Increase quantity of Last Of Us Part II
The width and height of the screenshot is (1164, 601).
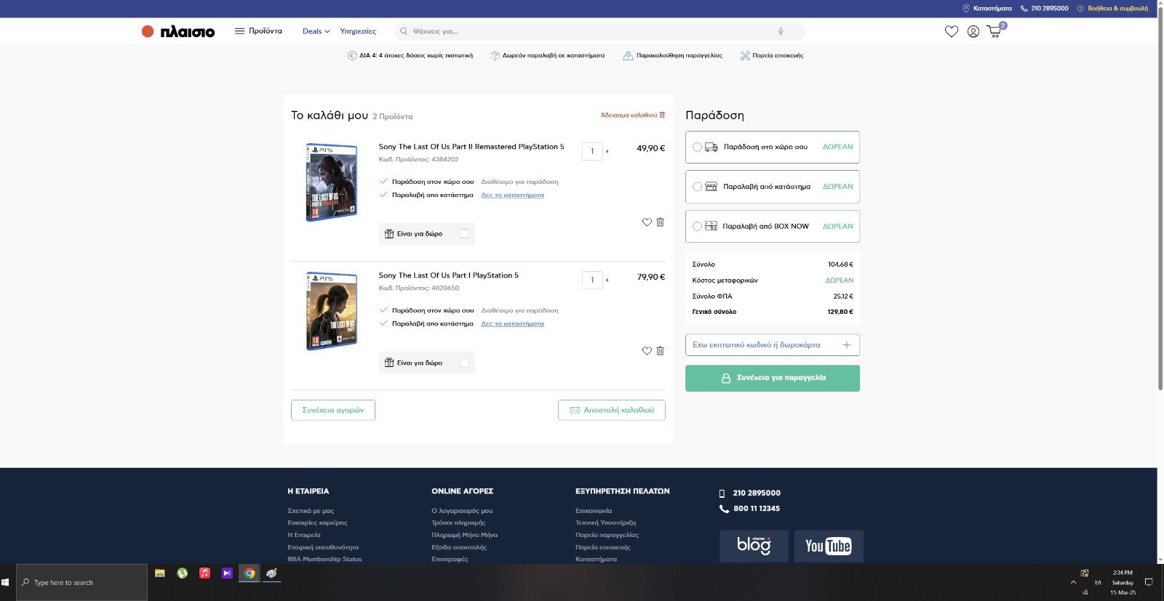pos(607,151)
